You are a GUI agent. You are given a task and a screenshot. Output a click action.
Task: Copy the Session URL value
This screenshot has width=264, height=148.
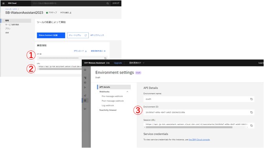click(x=251, y=126)
